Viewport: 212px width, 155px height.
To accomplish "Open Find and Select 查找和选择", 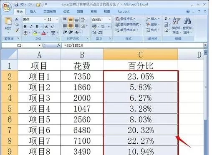I will coord(187,25).
